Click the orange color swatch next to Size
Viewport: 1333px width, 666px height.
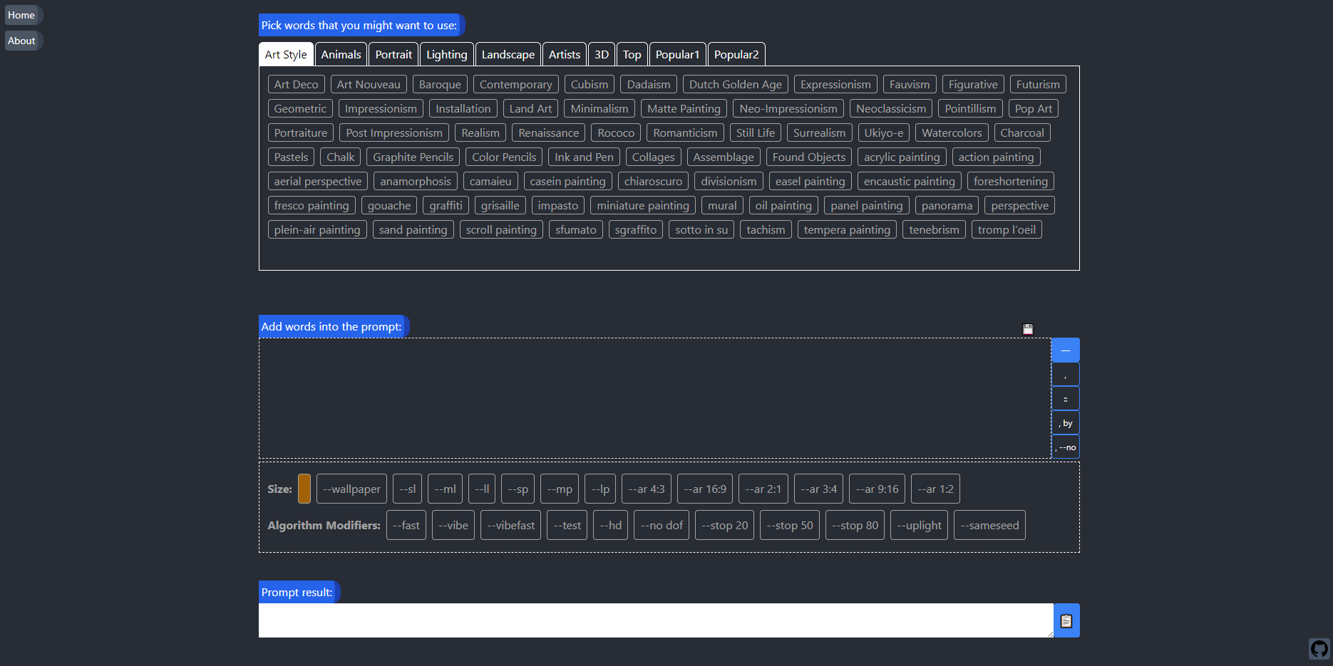pyautogui.click(x=304, y=489)
